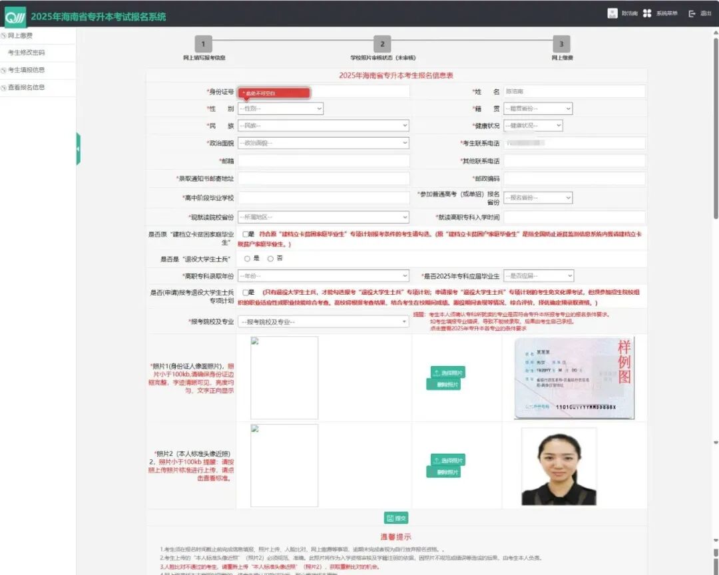Open the 民族 dropdown

324,126
